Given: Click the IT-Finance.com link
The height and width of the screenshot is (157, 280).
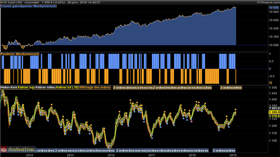Looking at the screenshot, I should pos(268,2).
